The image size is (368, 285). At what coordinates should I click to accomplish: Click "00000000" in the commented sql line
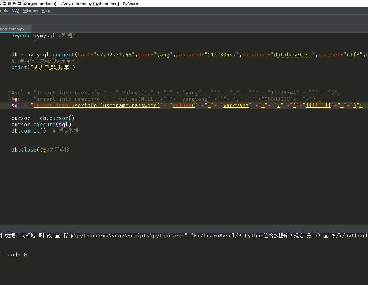point(277,99)
